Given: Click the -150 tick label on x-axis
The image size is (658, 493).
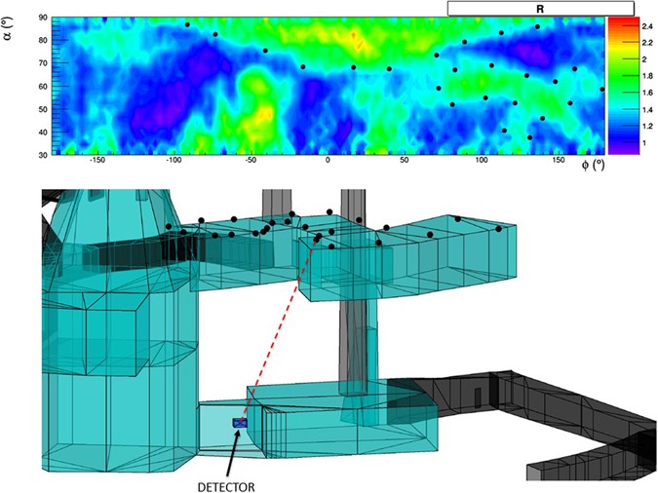Looking at the screenshot, I should [x=97, y=160].
